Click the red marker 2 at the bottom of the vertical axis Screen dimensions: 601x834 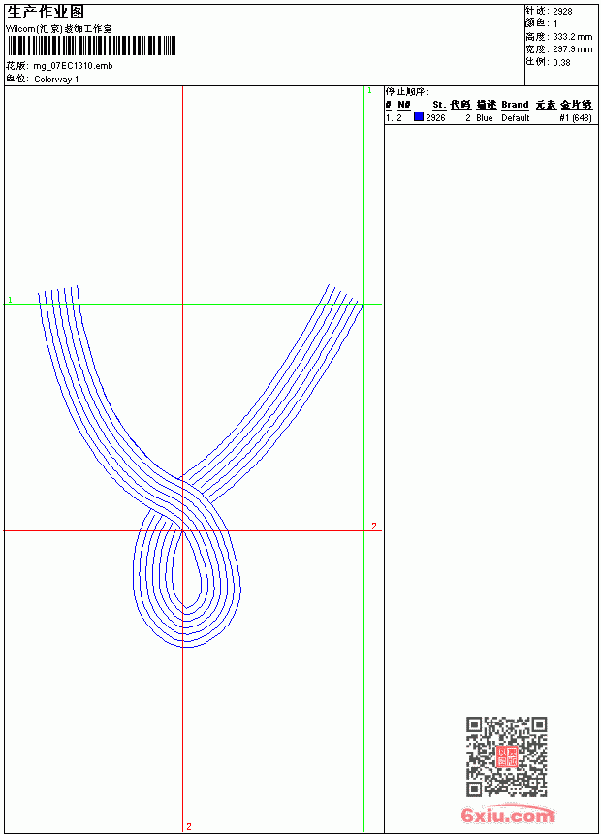189,826
